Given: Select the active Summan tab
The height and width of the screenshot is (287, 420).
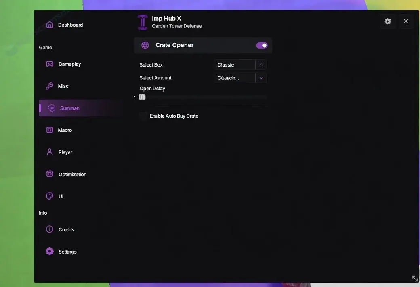Looking at the screenshot, I should (82, 108).
